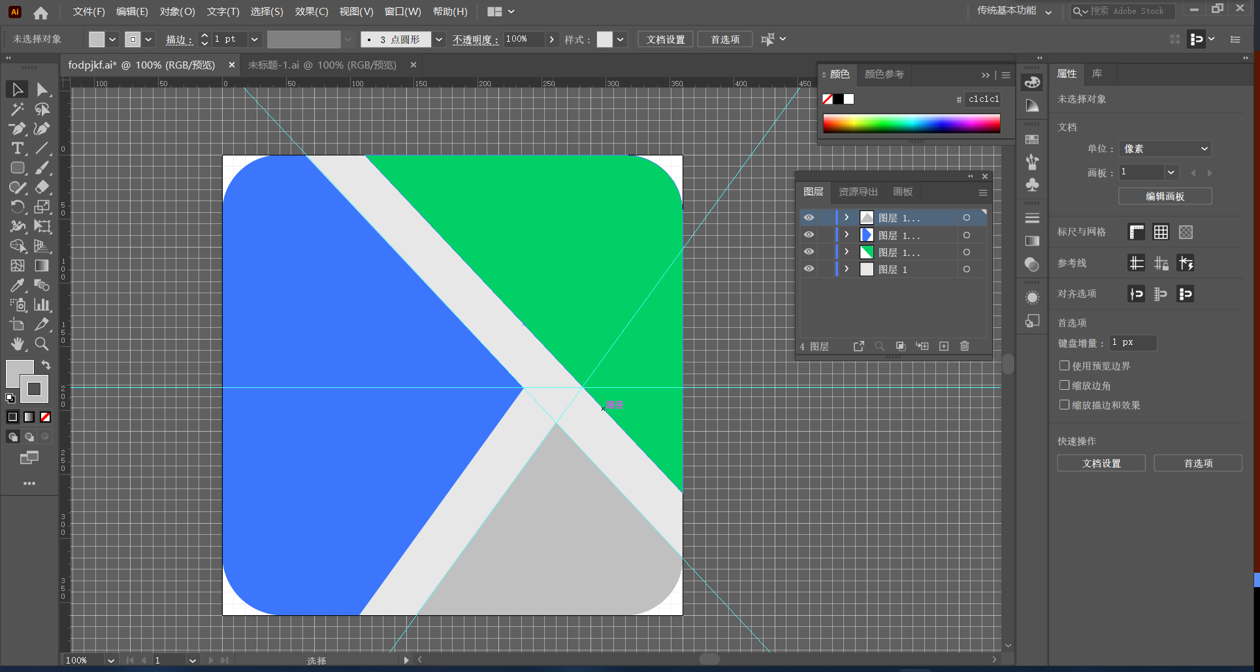Select the Selection tool arrow
The image size is (1260, 672).
click(x=18, y=89)
